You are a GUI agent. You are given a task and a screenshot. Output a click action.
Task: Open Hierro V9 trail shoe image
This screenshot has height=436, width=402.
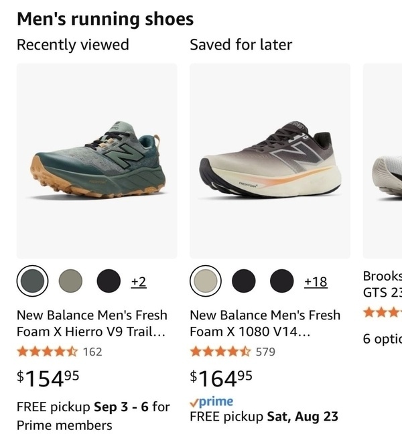(x=96, y=161)
